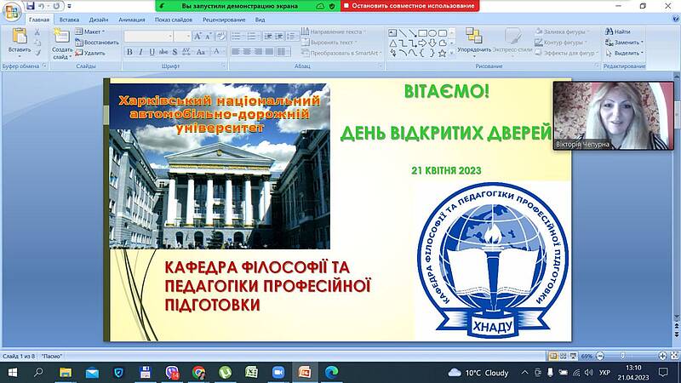Switch to Slide Sorter view
This screenshot has width=681, height=383.
[564, 356]
